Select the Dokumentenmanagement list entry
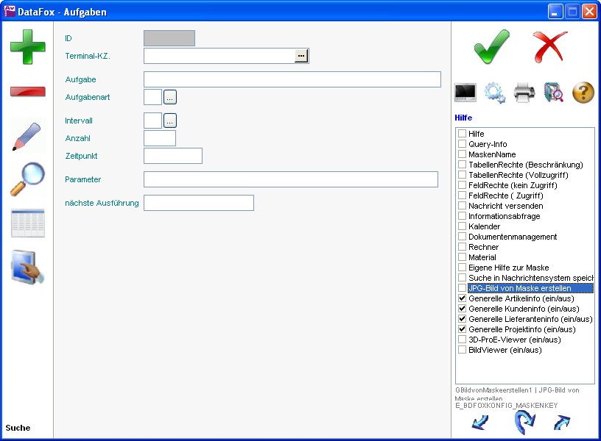This screenshot has height=441, width=601. [512, 237]
